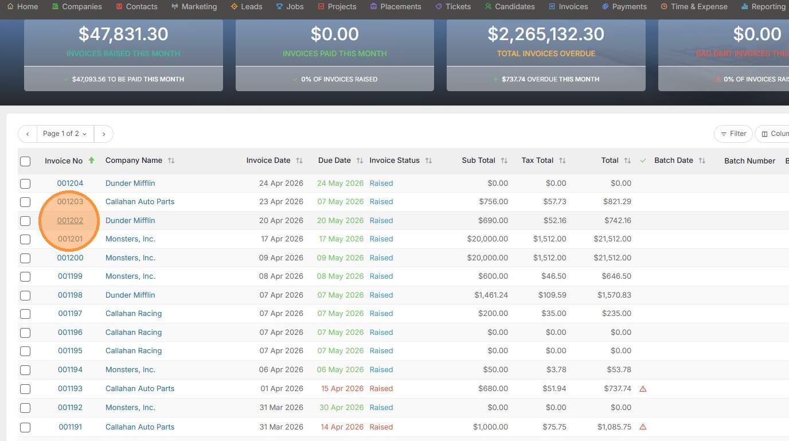Click the Invoices Raised This Month card

tap(123, 54)
